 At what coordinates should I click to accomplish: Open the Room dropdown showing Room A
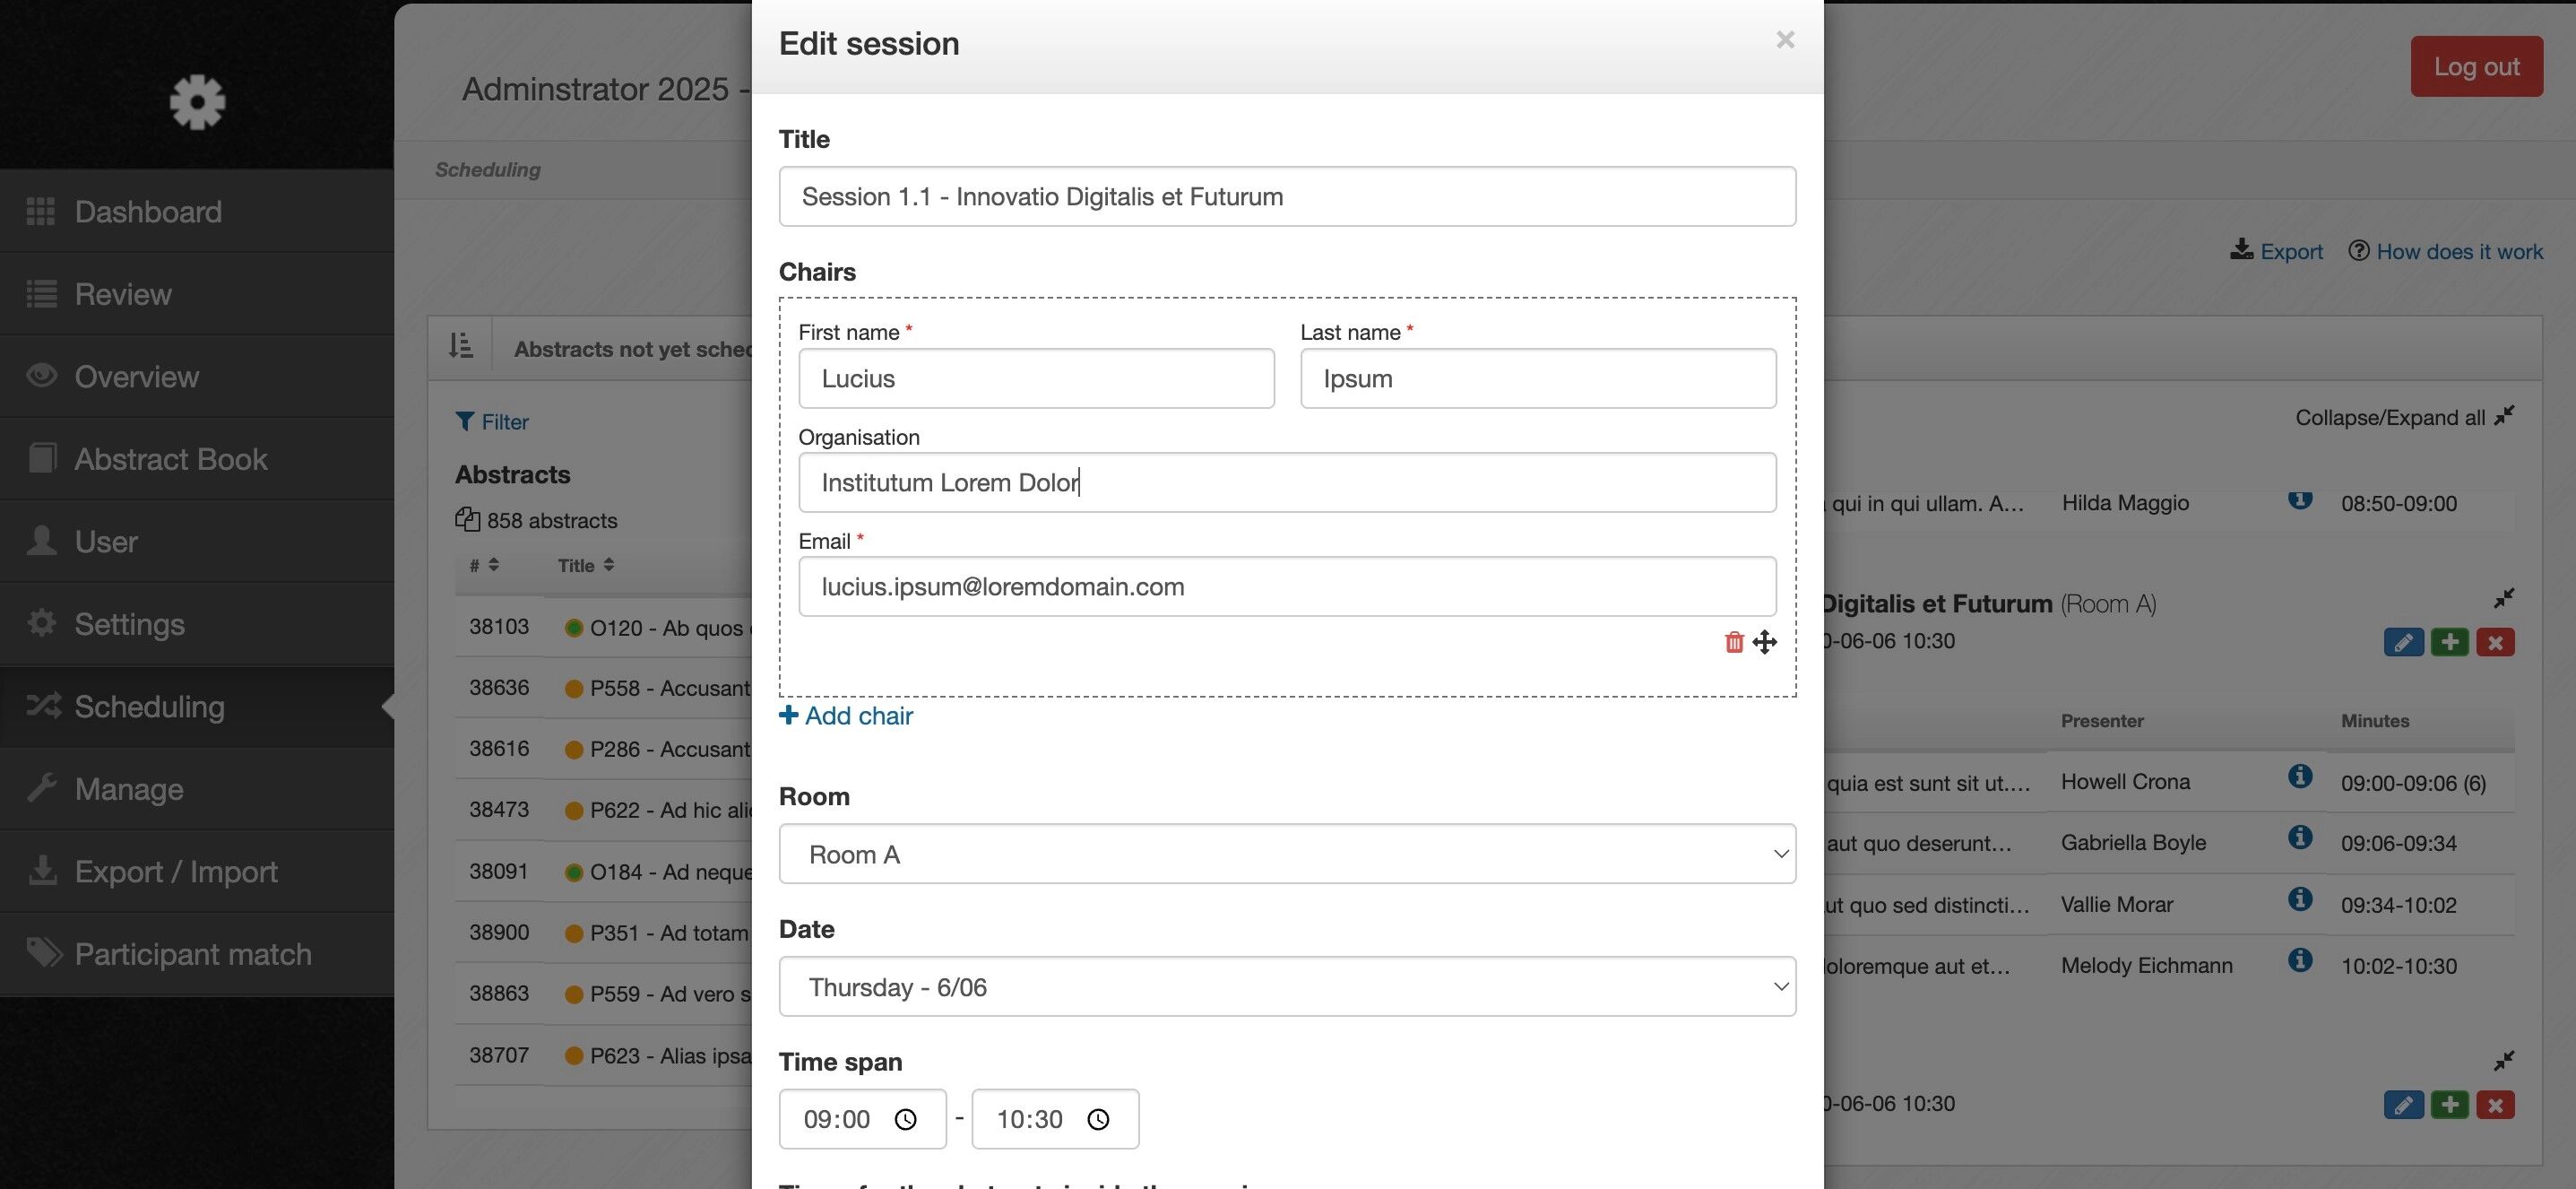pos(1287,854)
